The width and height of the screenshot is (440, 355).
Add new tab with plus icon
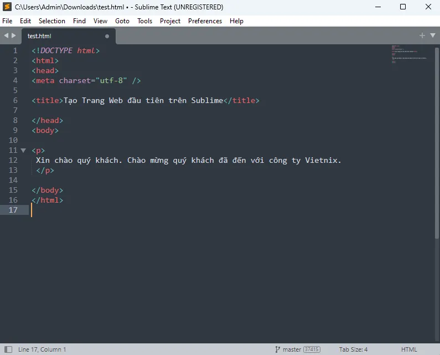422,35
